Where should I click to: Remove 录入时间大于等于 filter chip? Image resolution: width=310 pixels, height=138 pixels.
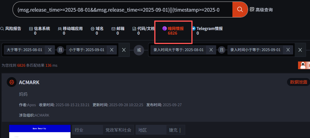pos(211,50)
